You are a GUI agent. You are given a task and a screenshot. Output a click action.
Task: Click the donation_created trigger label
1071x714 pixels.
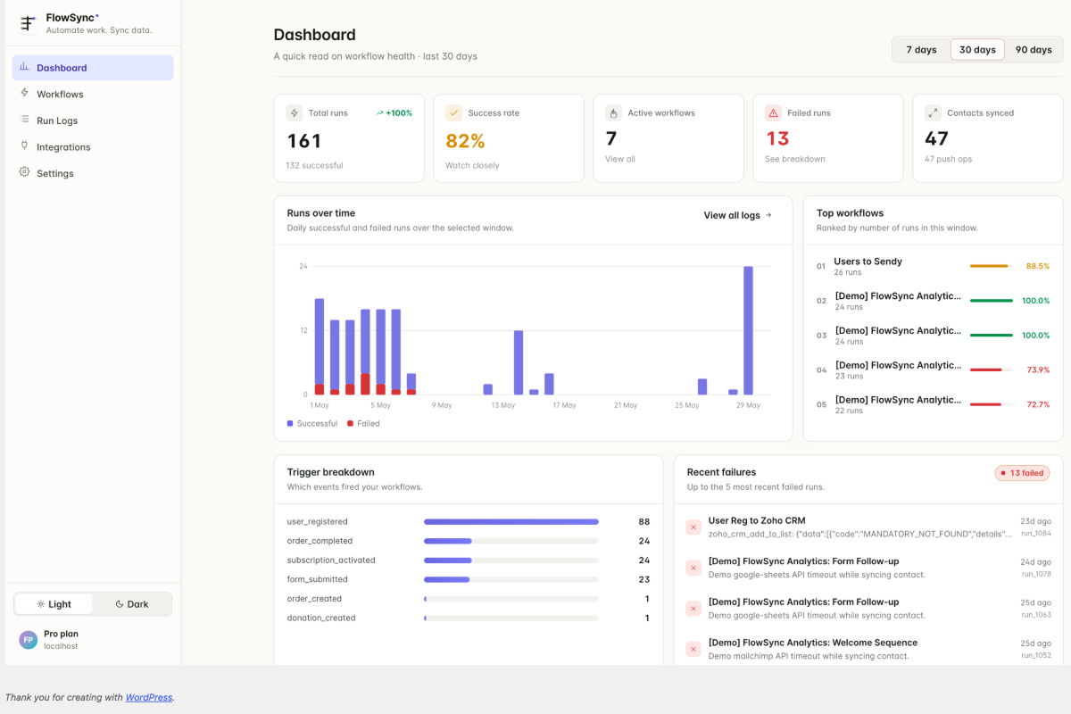coord(321,618)
